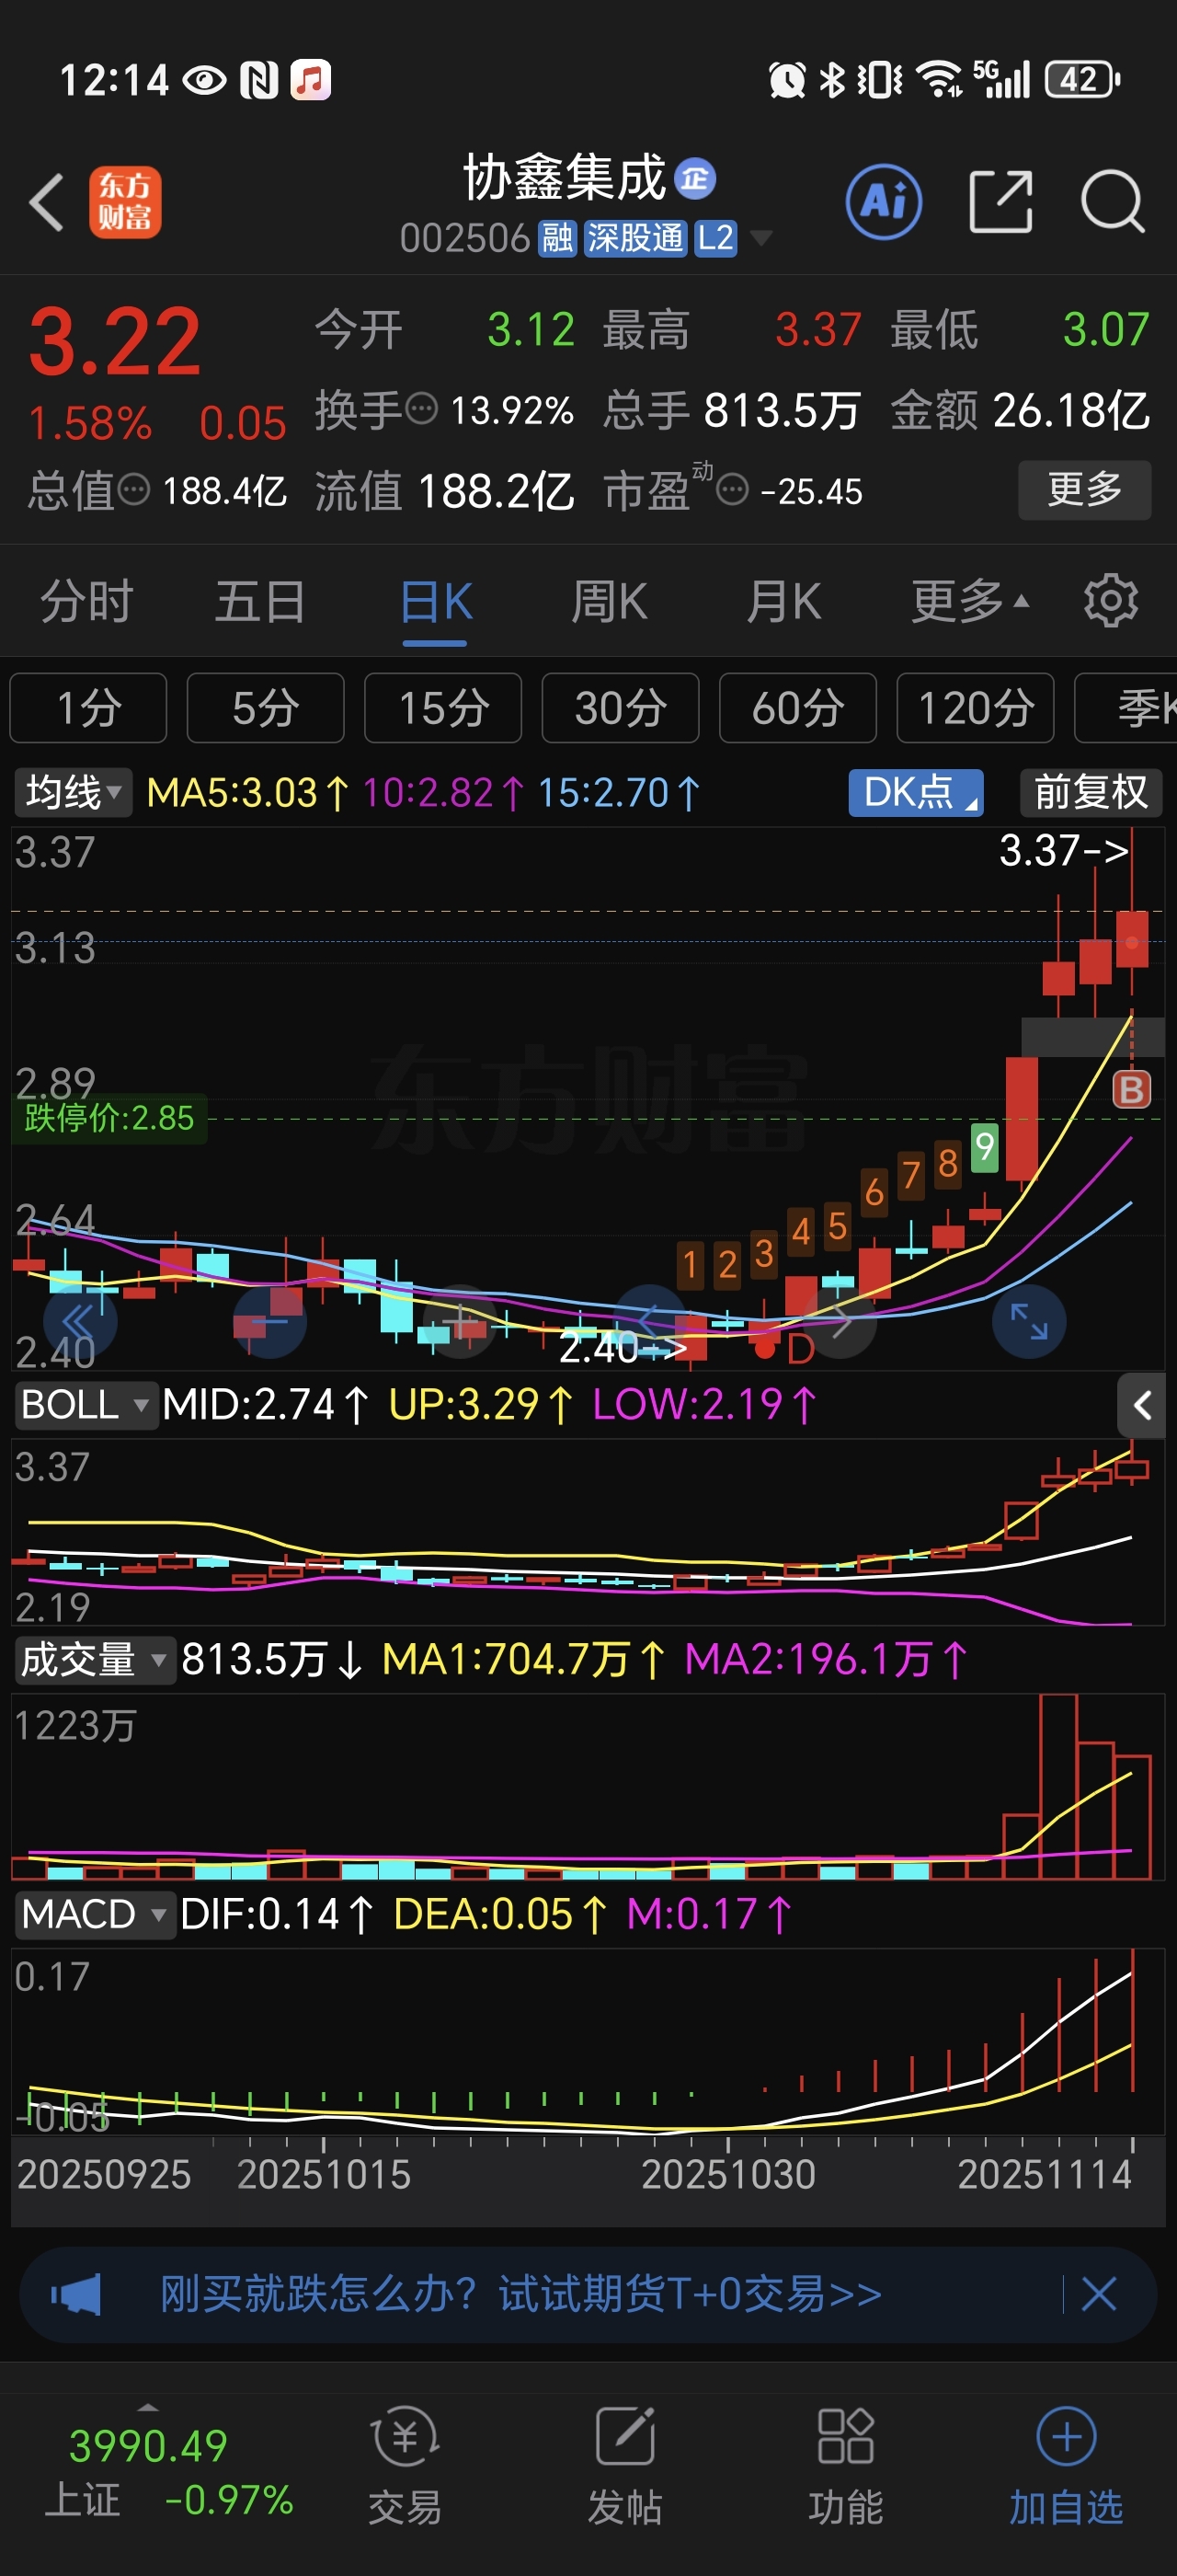
Task: Open the BOLL indicator dropdown
Action: click(86, 1404)
